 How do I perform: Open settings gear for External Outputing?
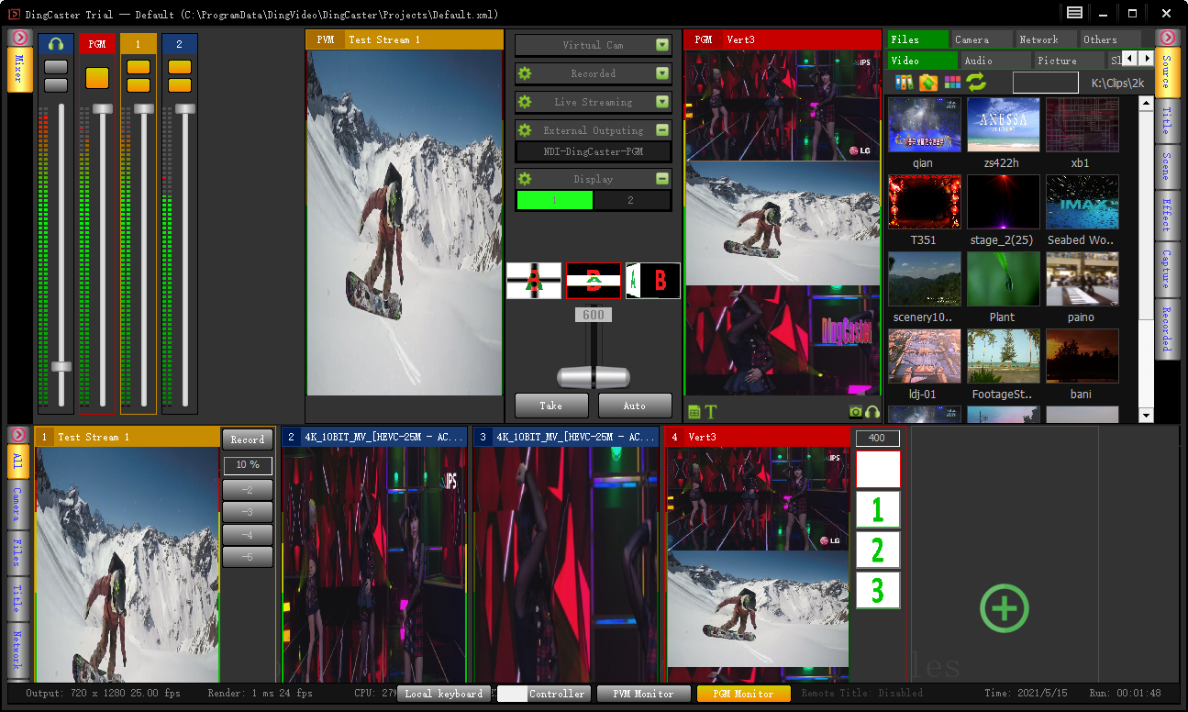click(x=525, y=130)
